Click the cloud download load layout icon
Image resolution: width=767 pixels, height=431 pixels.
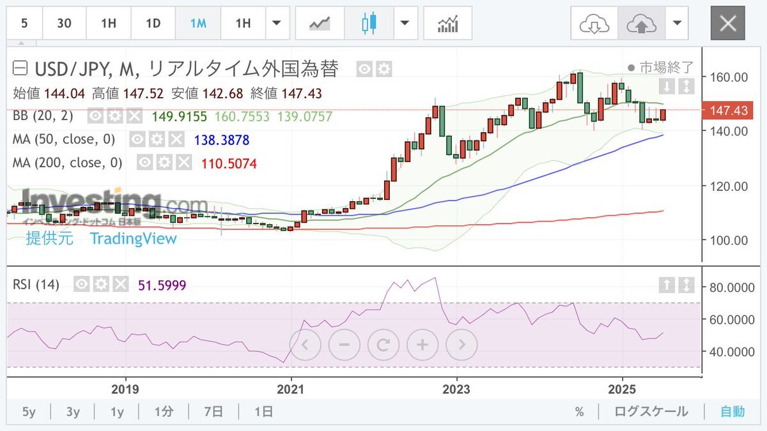click(x=594, y=24)
